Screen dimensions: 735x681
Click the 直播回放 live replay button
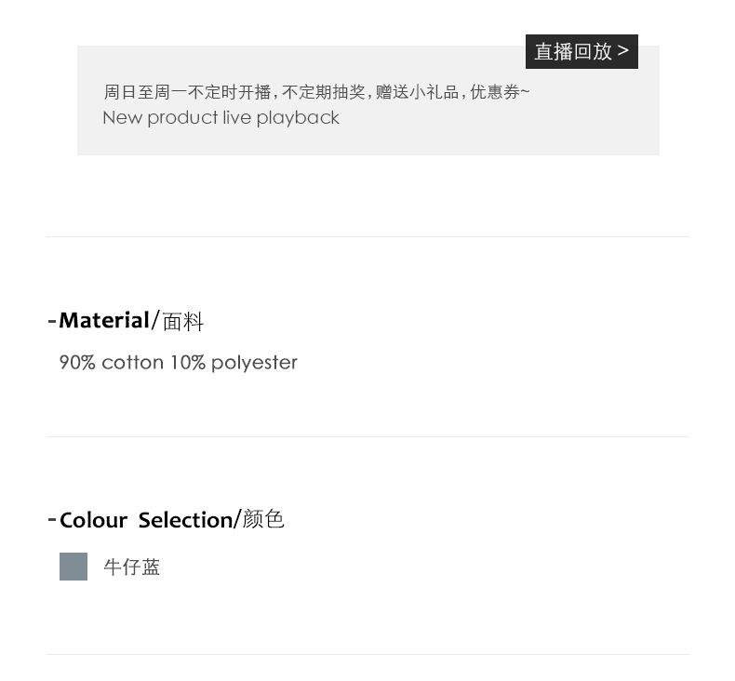(x=572, y=51)
